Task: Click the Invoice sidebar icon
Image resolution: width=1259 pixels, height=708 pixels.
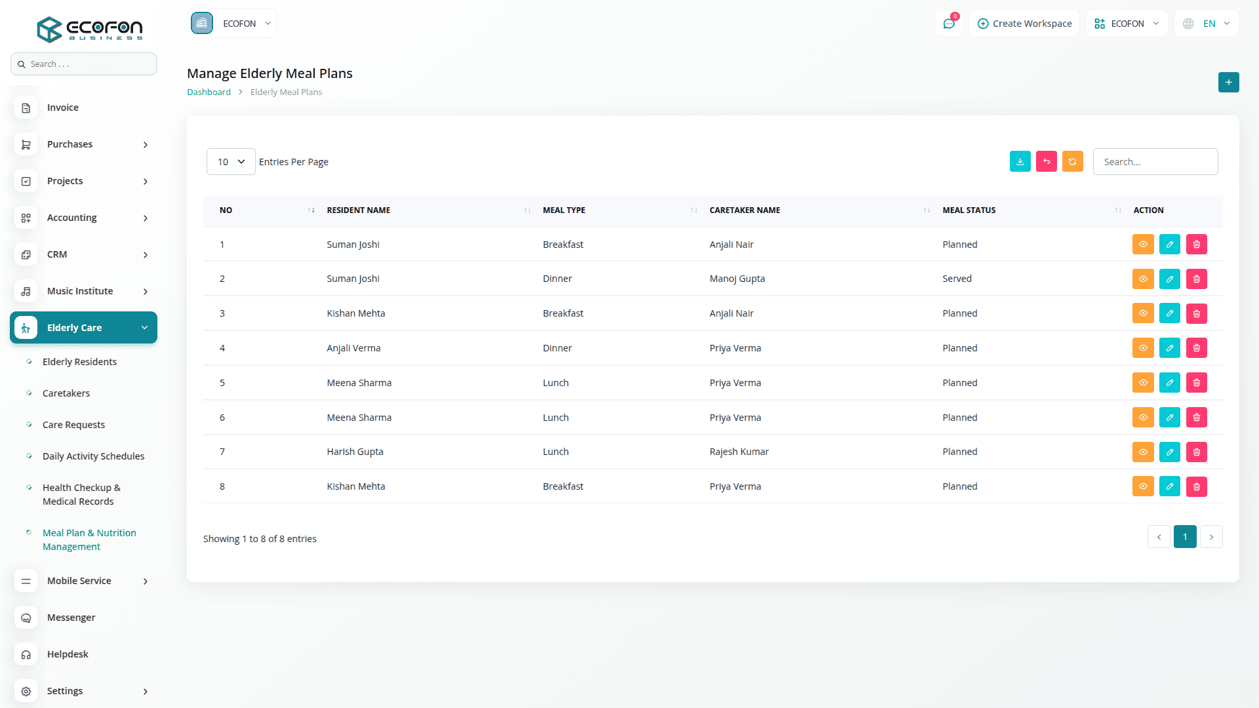Action: pos(26,108)
